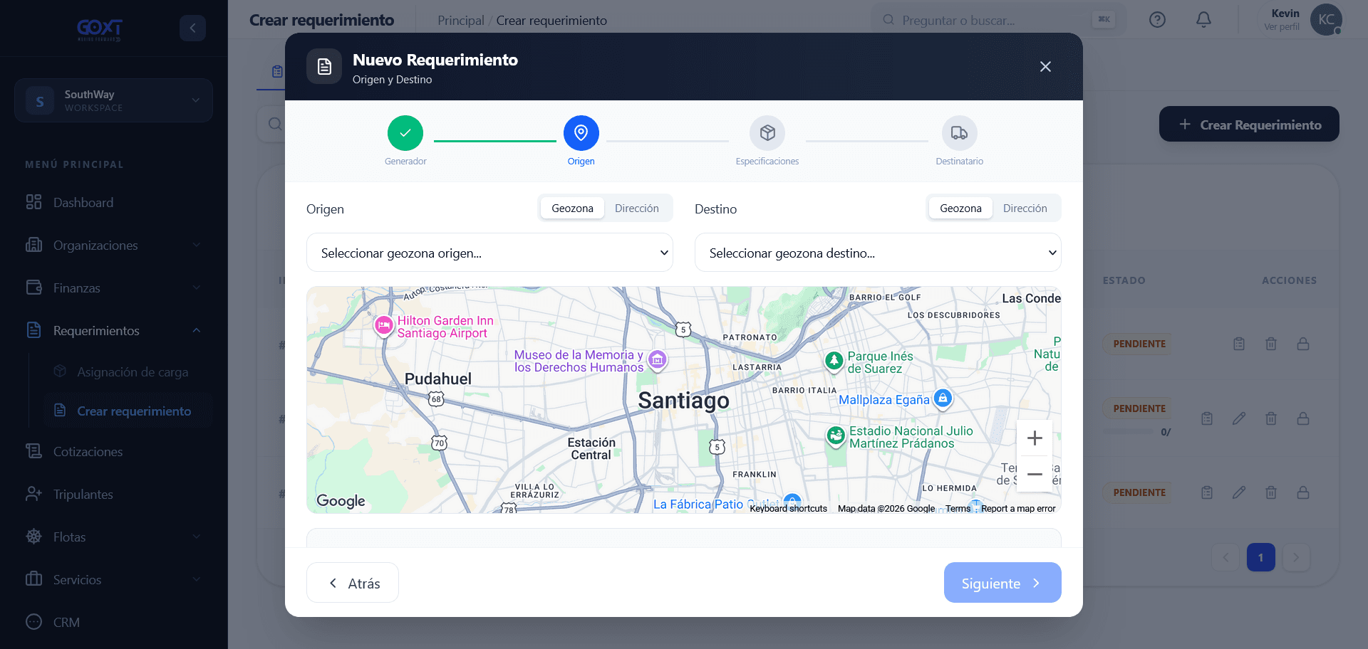Open the Seleccionar geozona destino dropdown
1368x649 pixels.
click(x=878, y=253)
